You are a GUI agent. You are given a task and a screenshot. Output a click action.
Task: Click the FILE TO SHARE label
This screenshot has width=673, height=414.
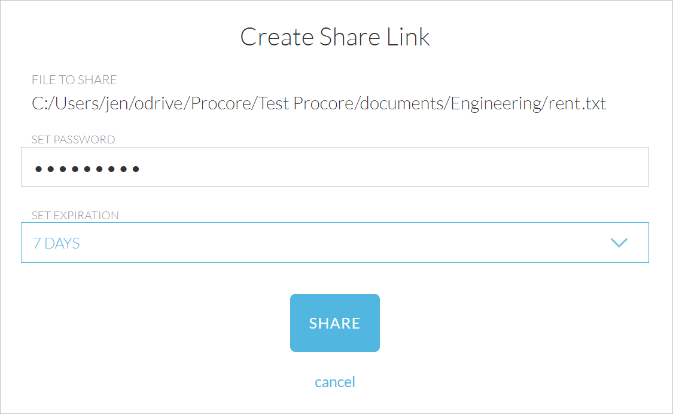(x=74, y=79)
